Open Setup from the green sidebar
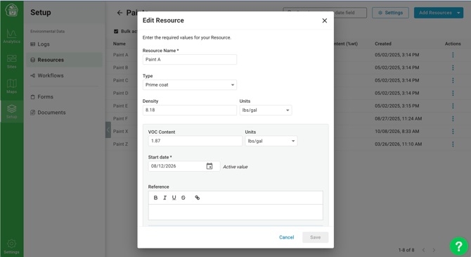 [x=11, y=111]
